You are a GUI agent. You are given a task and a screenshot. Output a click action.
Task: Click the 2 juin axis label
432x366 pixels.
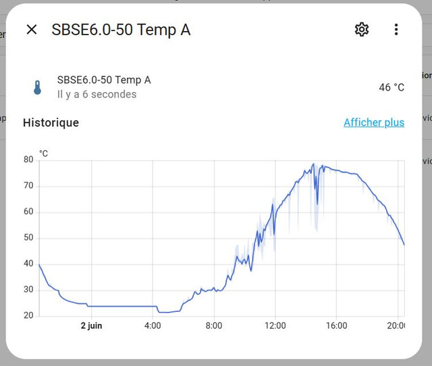91,325
